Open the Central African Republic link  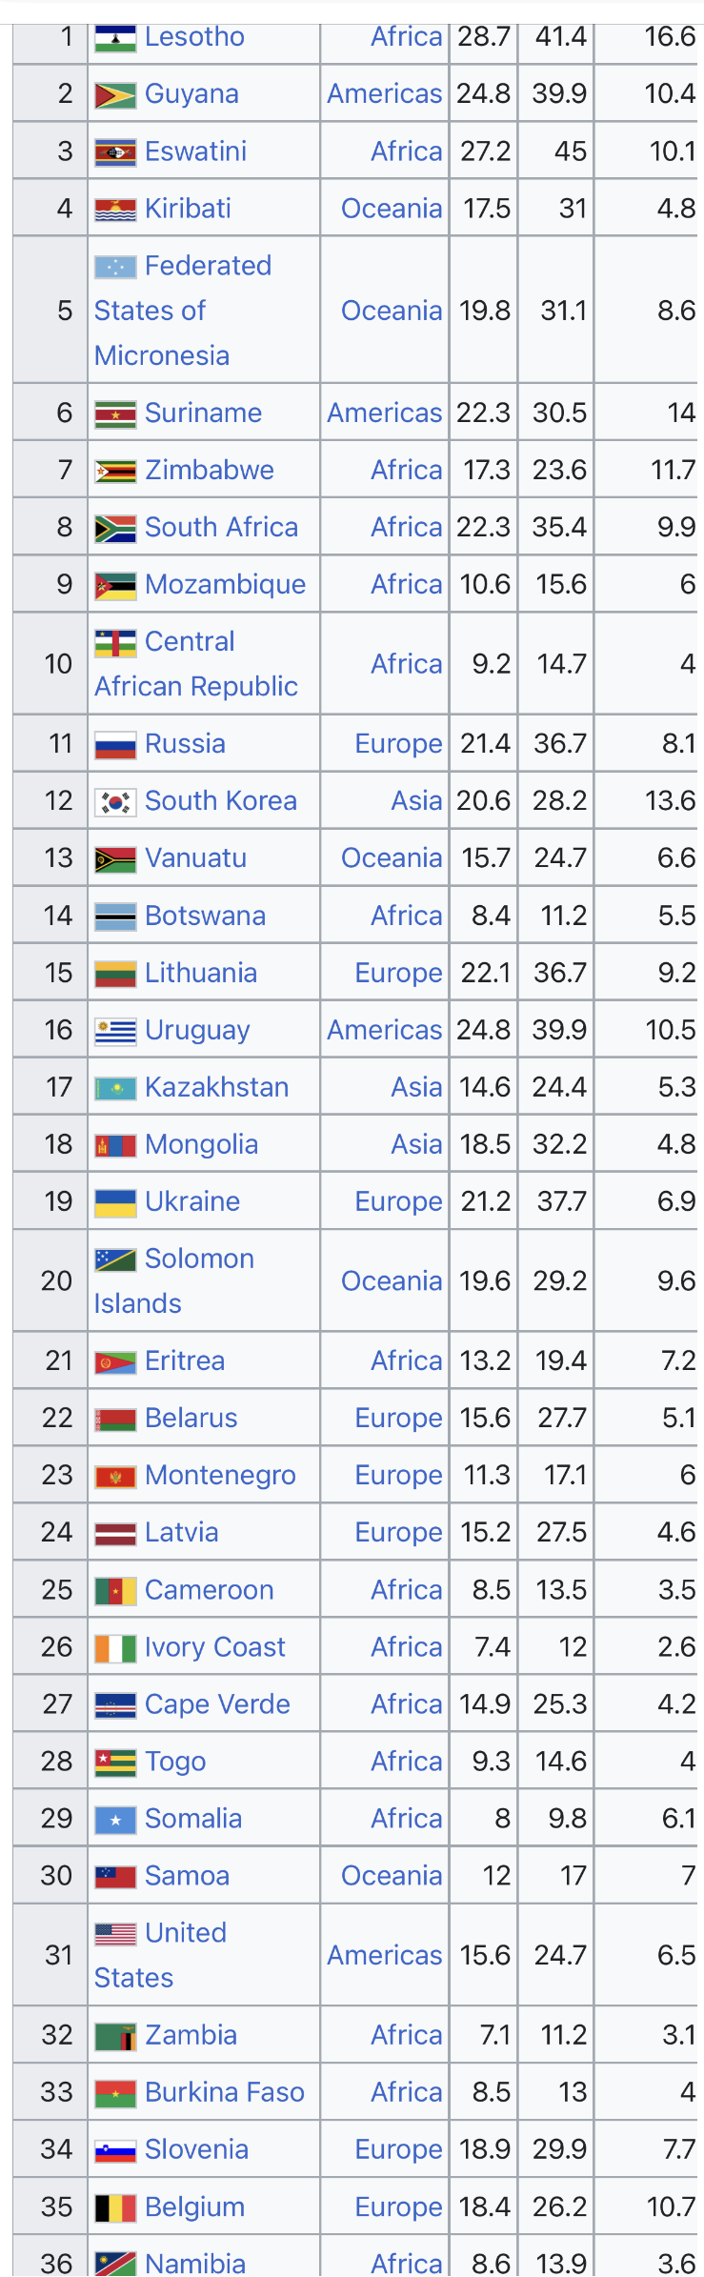click(196, 664)
